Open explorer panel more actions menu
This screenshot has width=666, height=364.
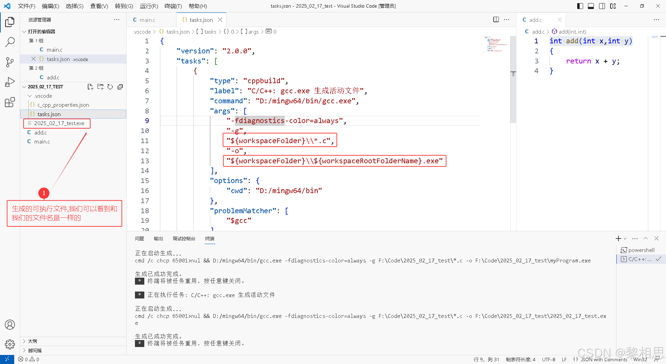117,20
